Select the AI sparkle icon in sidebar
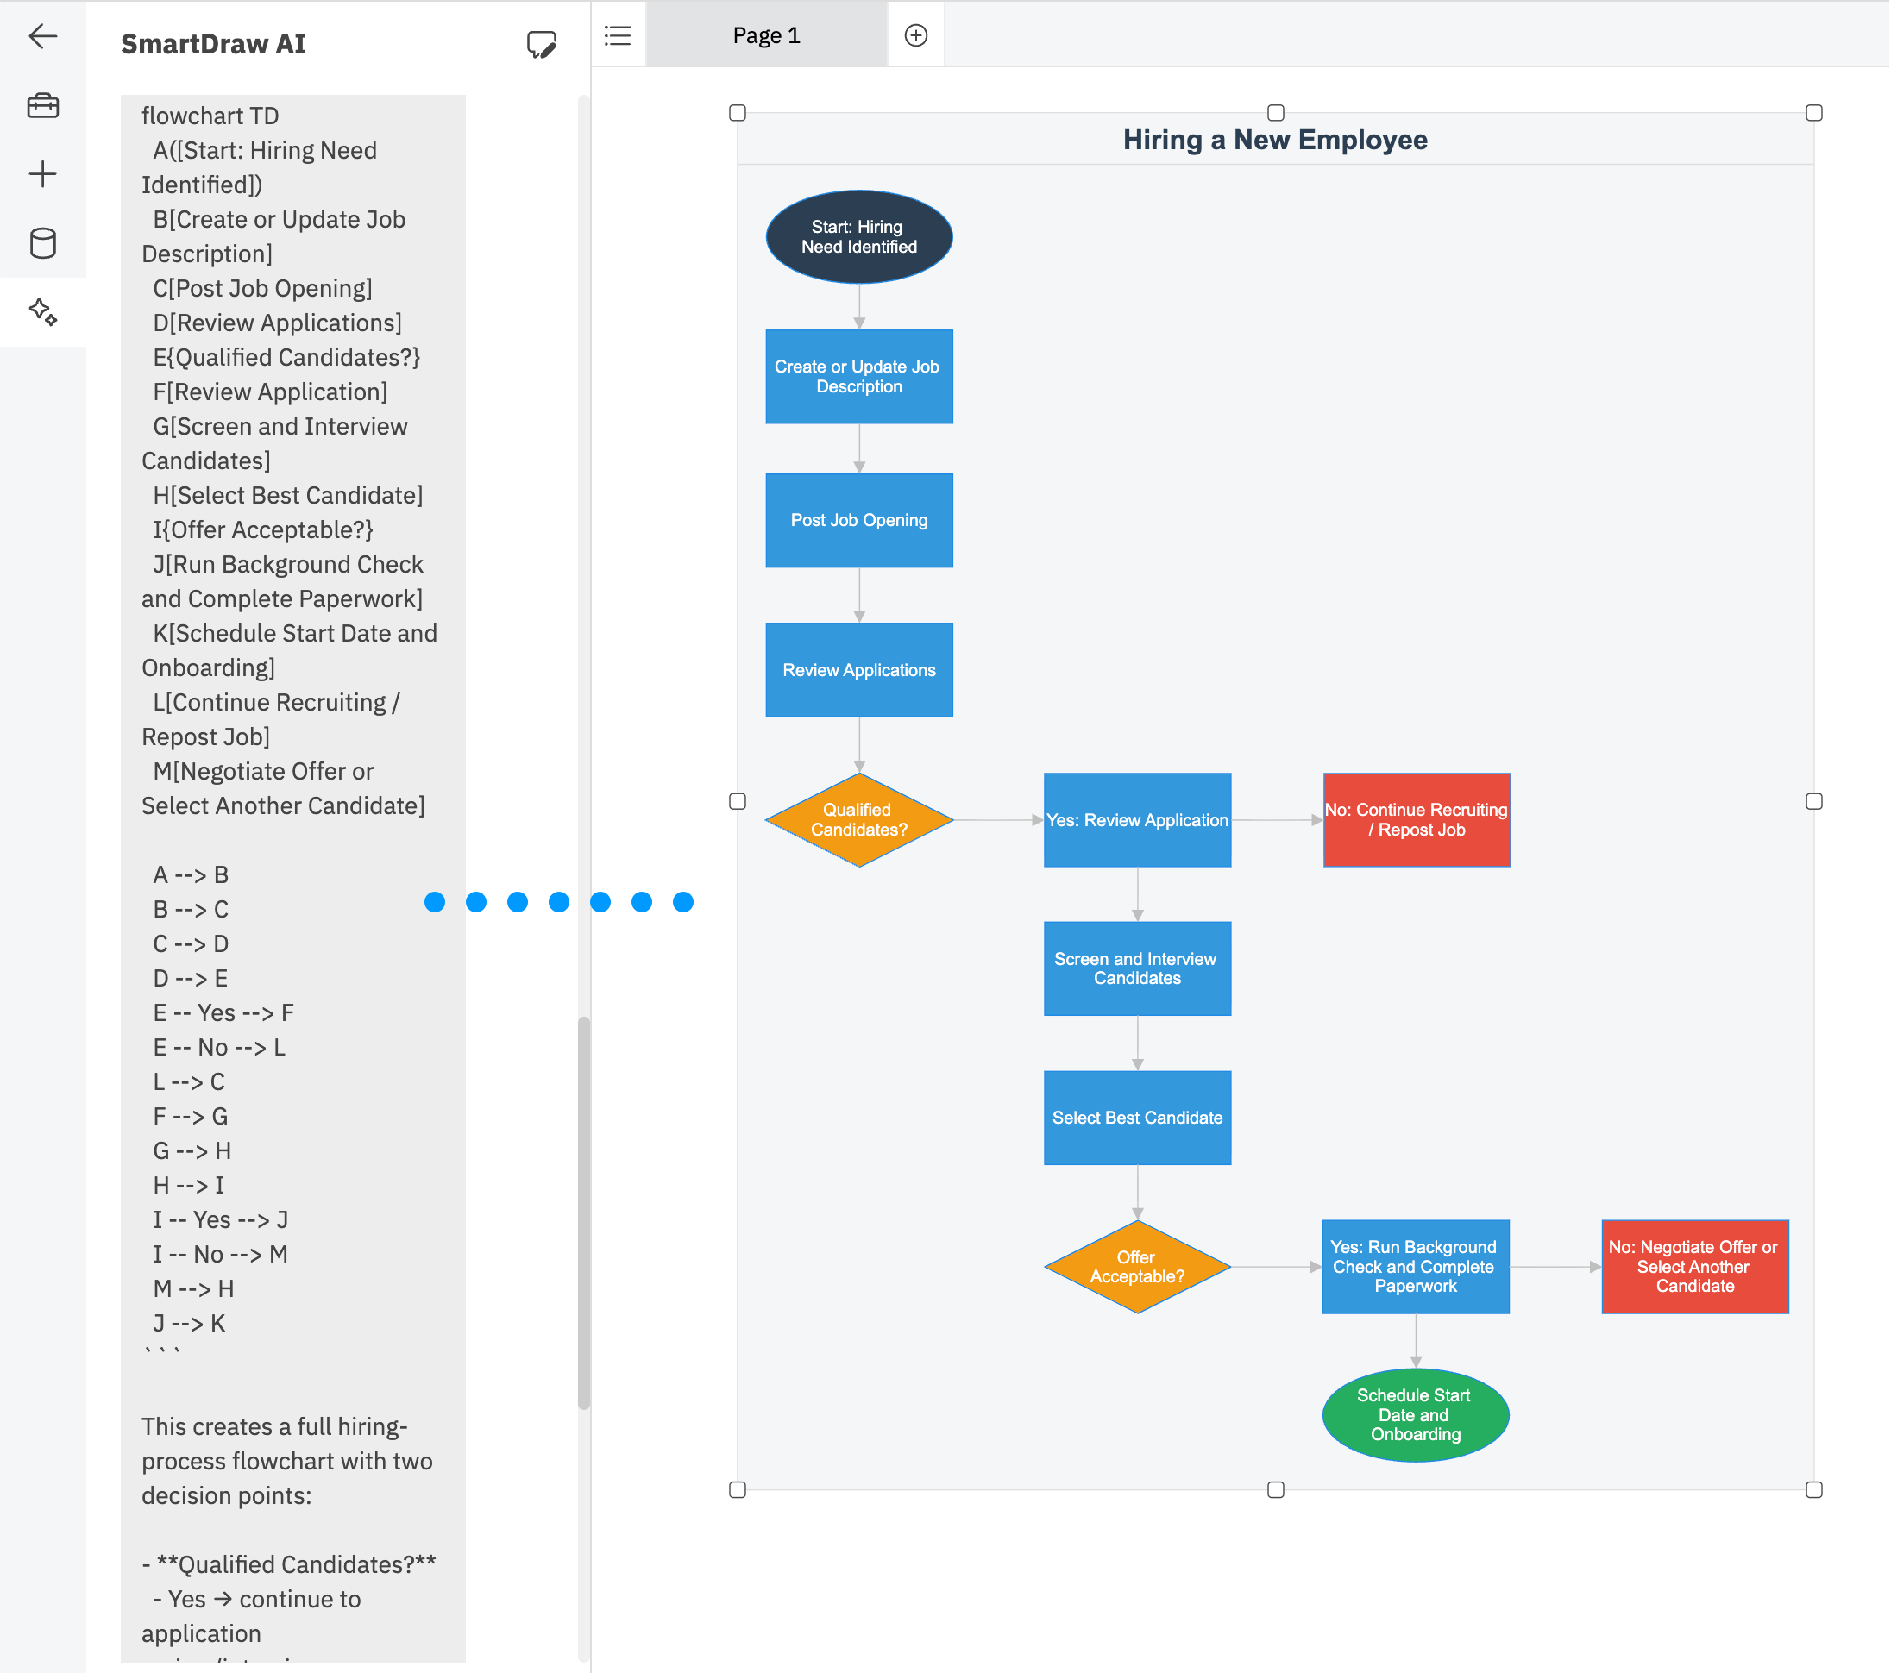The width and height of the screenshot is (1891, 1673). click(x=42, y=311)
